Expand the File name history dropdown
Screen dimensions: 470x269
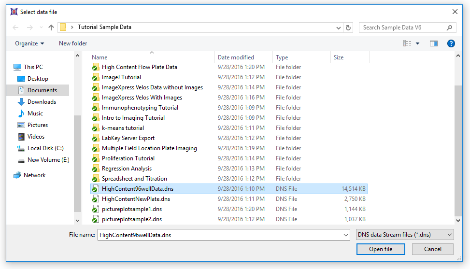[x=345, y=235]
